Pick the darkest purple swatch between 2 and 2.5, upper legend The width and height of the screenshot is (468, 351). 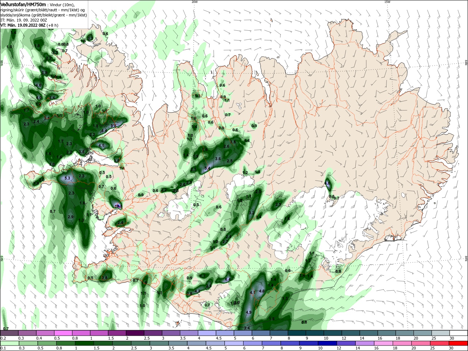pyautogui.click(x=135, y=333)
